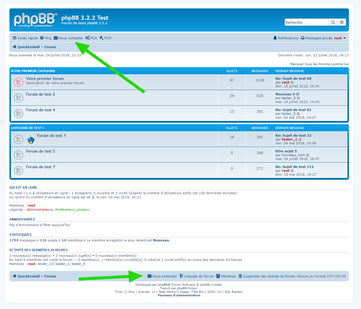Click the search magnifier icon
Viewport: 361px width, 309px height.
click(333, 22)
